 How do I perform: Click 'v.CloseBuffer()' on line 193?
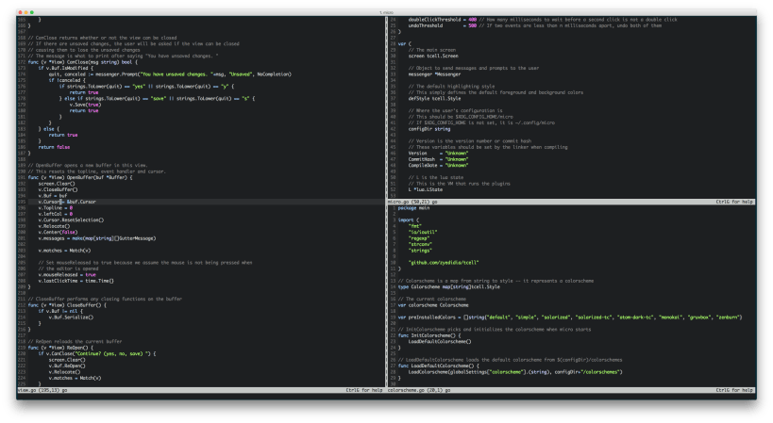(x=59, y=189)
